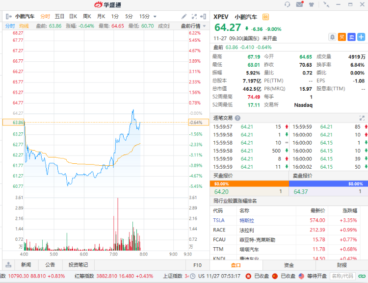The height and width of the screenshot is (283, 368).
Task: Click the orange 买 buy button
Action: point(342,37)
